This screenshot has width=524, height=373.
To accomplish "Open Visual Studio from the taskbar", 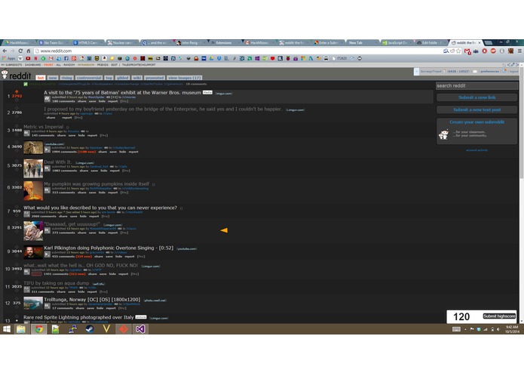I will tap(140, 329).
